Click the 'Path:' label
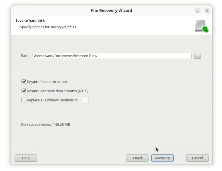Screen dimensions: 222x171 [25, 56]
